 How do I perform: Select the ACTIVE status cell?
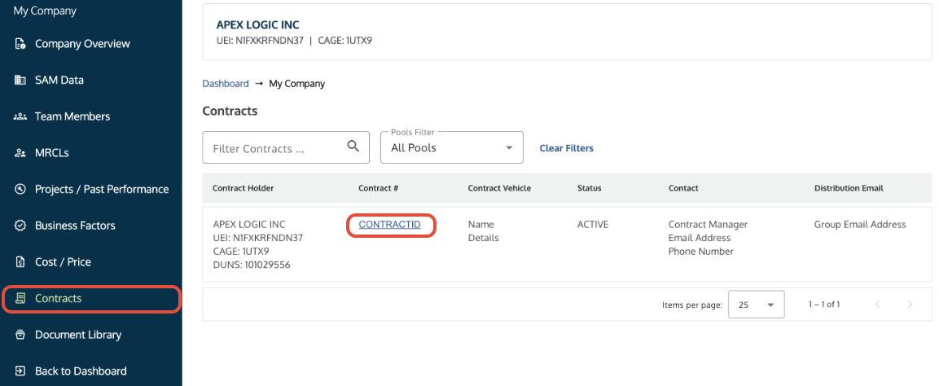click(x=593, y=225)
